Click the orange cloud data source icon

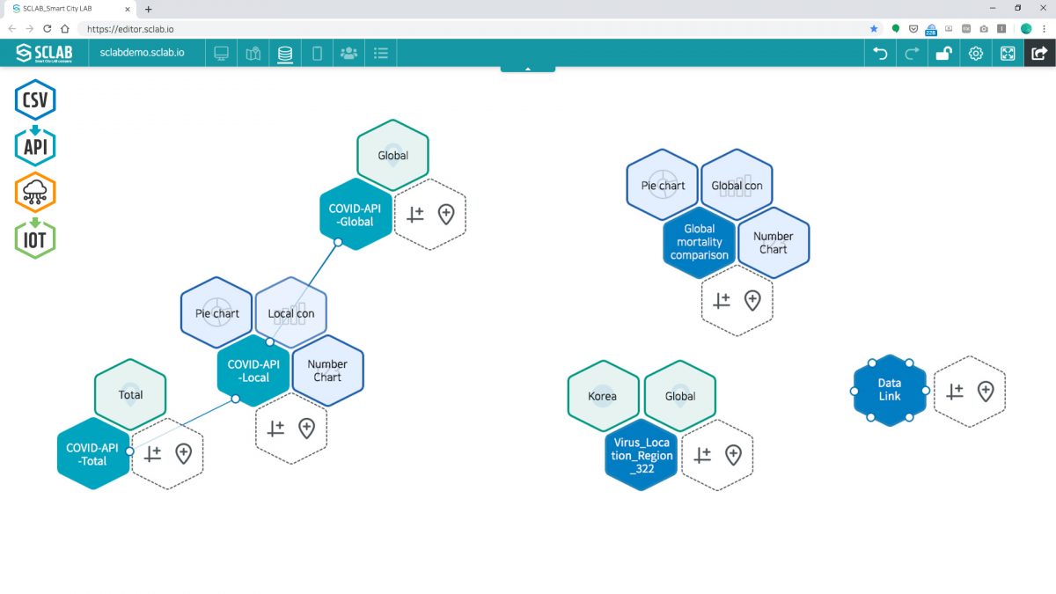(x=35, y=191)
